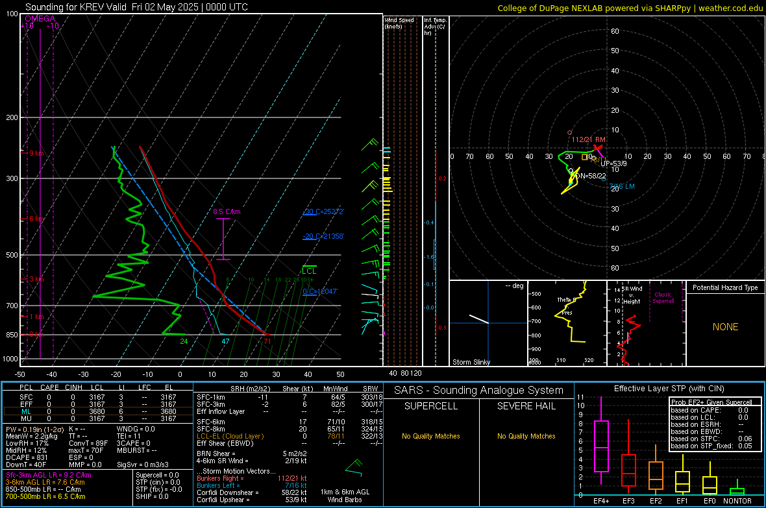Select the 8.5 C/km lapse rate label
The image size is (766, 508).
[x=227, y=212]
